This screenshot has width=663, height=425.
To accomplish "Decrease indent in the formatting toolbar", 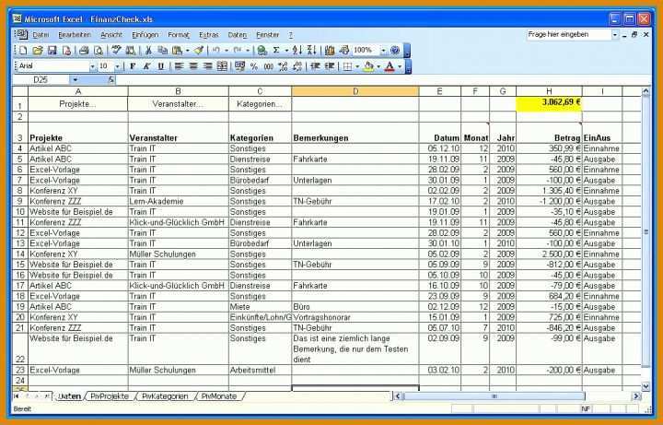I will (315, 66).
